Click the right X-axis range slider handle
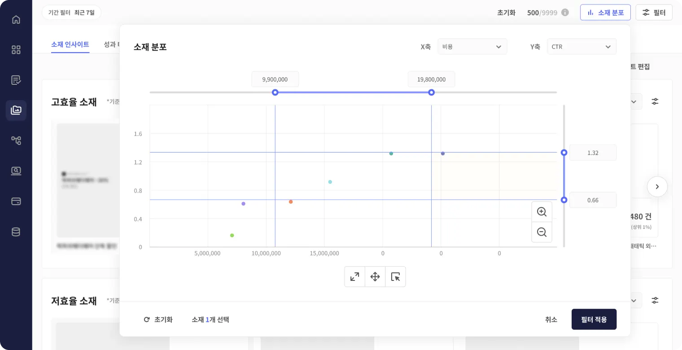 click(x=431, y=92)
